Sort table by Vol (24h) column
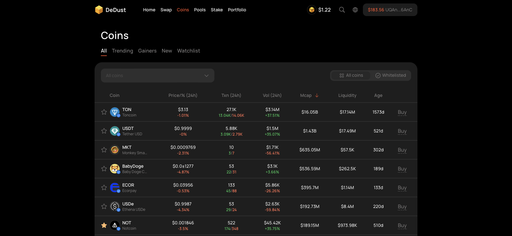 click(x=272, y=95)
